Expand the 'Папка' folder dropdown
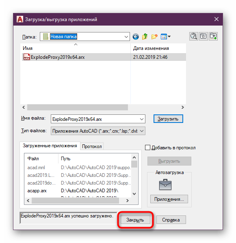 click(126, 37)
